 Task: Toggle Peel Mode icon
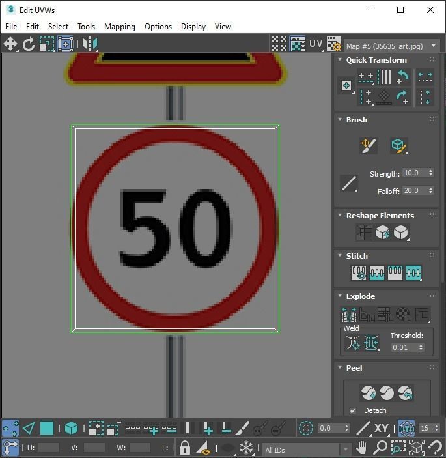pos(387,393)
